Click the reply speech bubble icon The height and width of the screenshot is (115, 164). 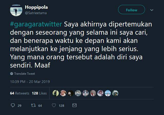pos(13,105)
